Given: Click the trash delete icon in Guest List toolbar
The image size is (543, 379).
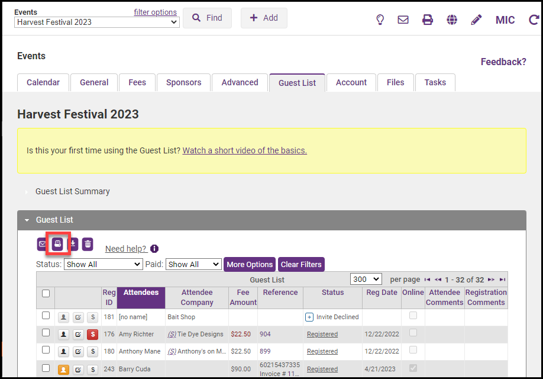Looking at the screenshot, I should coord(88,243).
